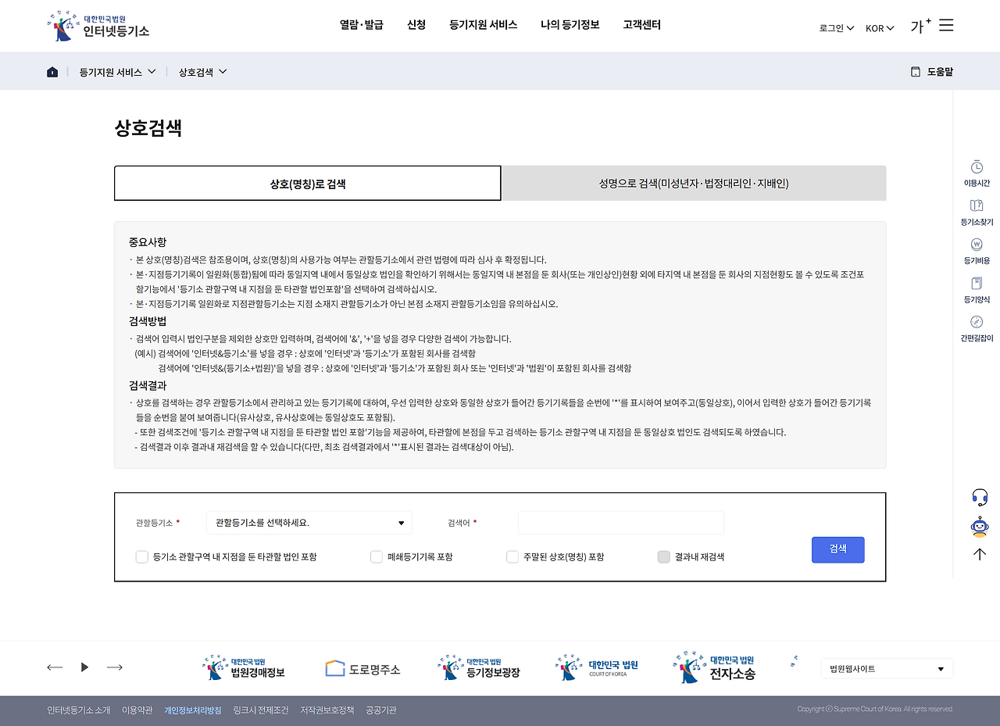Open the 고객센터 menu
The width and height of the screenshot is (1000, 726).
pos(641,24)
